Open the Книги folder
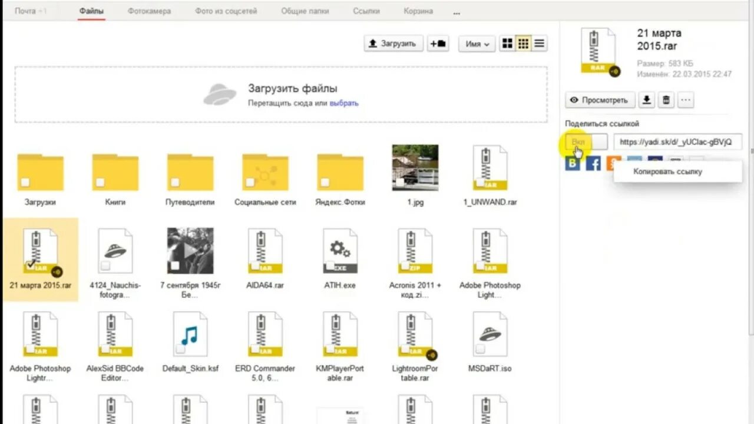 [115, 172]
